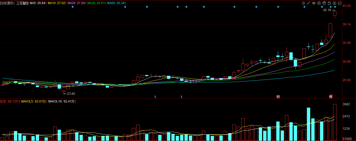The width and height of the screenshot is (356, 141).
Task: Select the MA30: 26.61 indicator label
Action: tap(97, 3)
